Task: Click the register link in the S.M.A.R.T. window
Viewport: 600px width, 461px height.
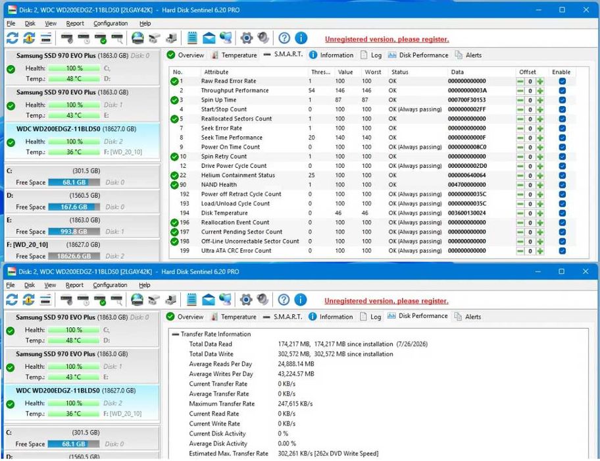Action: 387,39
